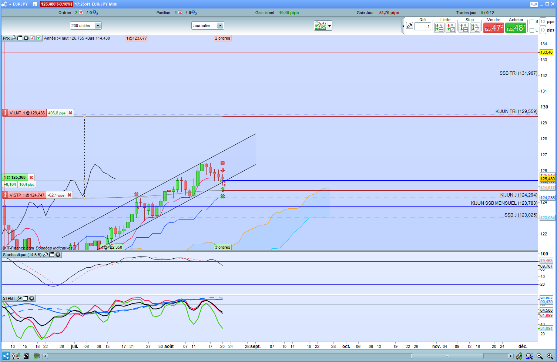Screen dimensions: 557x362
Task: Click the green up arrow icon in Prix panel
Action: (x=38, y=38)
